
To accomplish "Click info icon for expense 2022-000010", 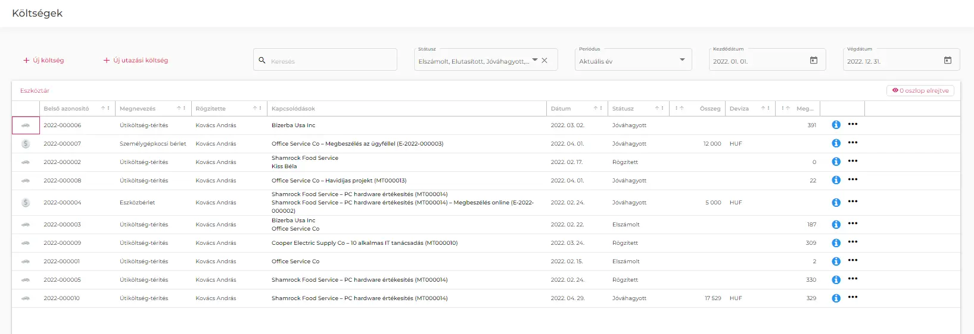I will click(x=836, y=298).
